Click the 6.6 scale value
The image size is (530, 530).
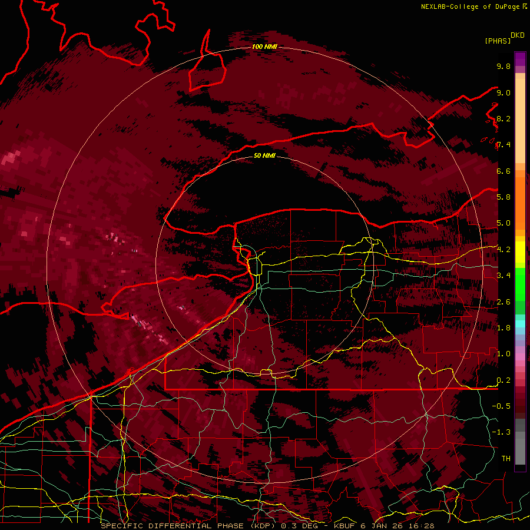[x=503, y=171]
